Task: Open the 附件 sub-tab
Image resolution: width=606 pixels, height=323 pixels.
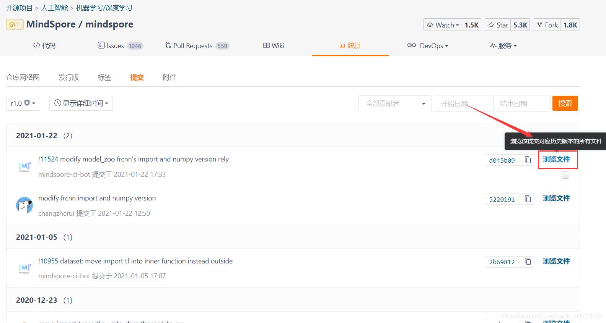Action: pyautogui.click(x=169, y=78)
